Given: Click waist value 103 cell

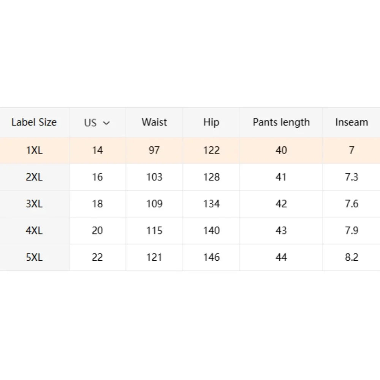Looking at the screenshot, I should [x=154, y=177].
